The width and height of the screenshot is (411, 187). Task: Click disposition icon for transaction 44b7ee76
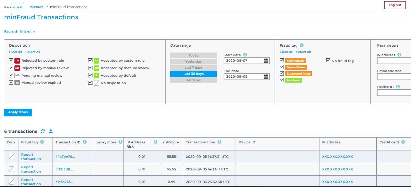tap(11, 157)
